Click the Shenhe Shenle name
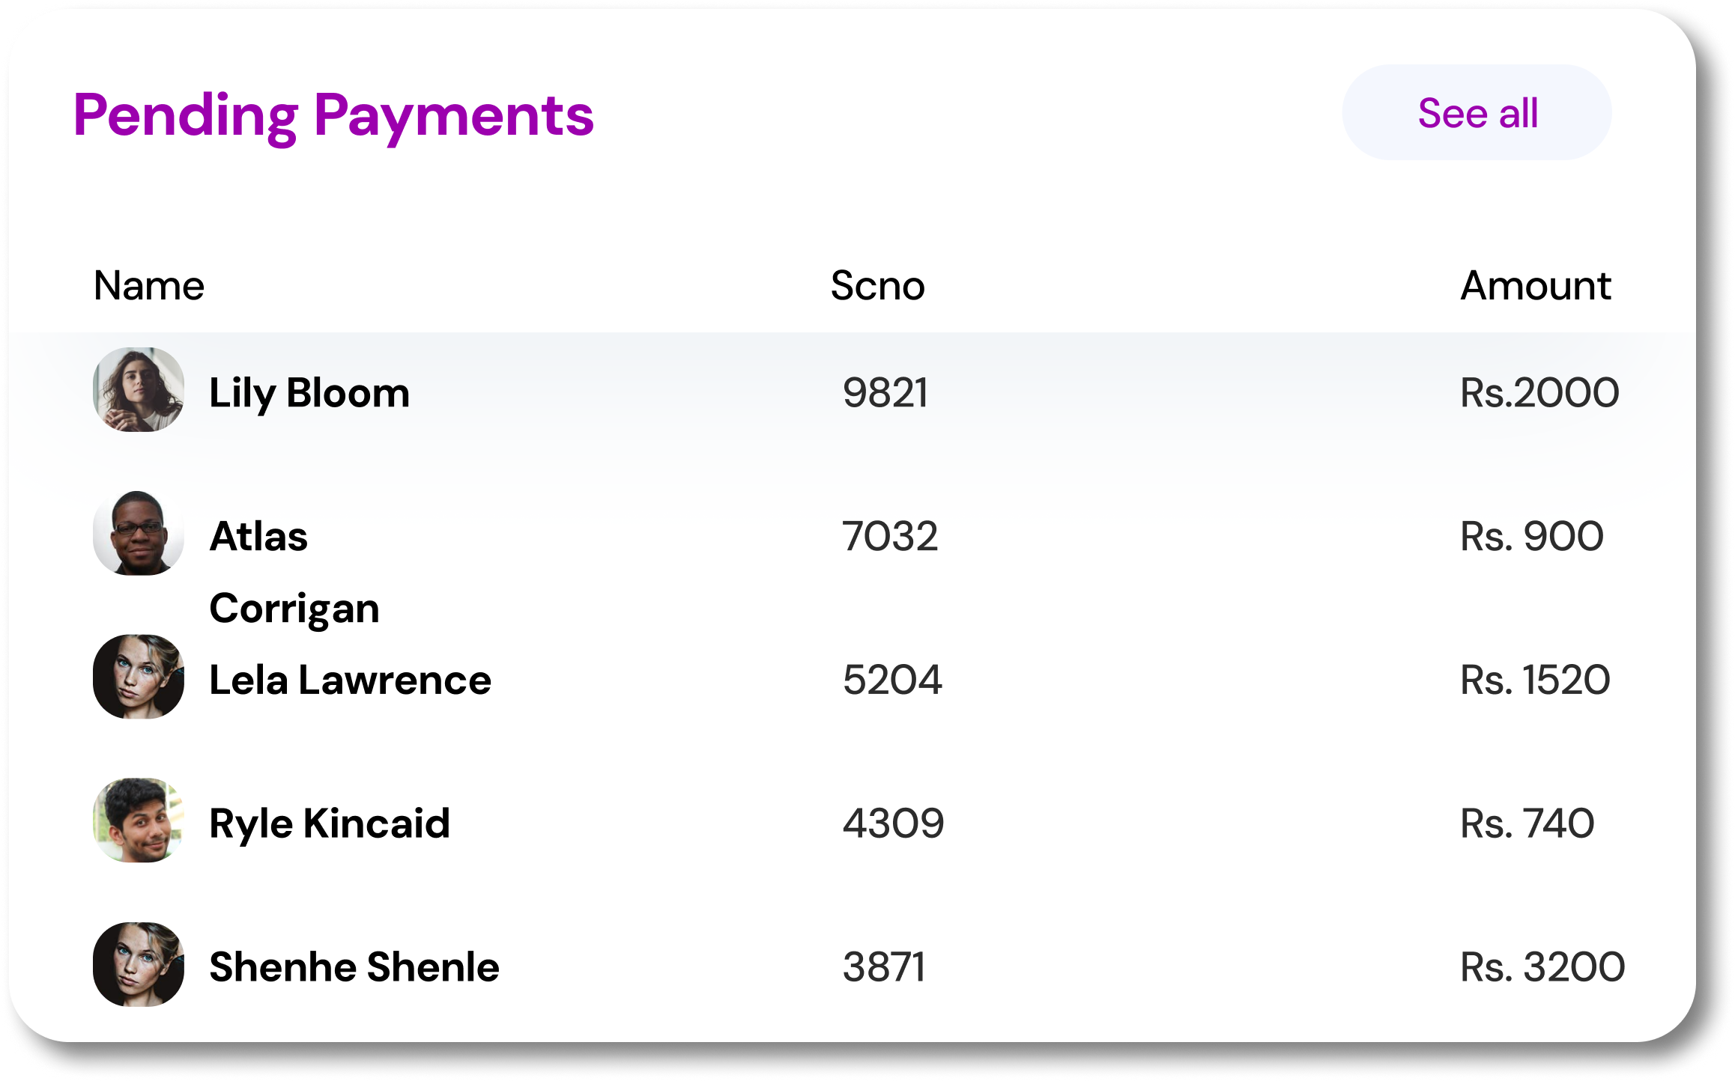Image resolution: width=1735 pixels, height=1081 pixels. 354,967
